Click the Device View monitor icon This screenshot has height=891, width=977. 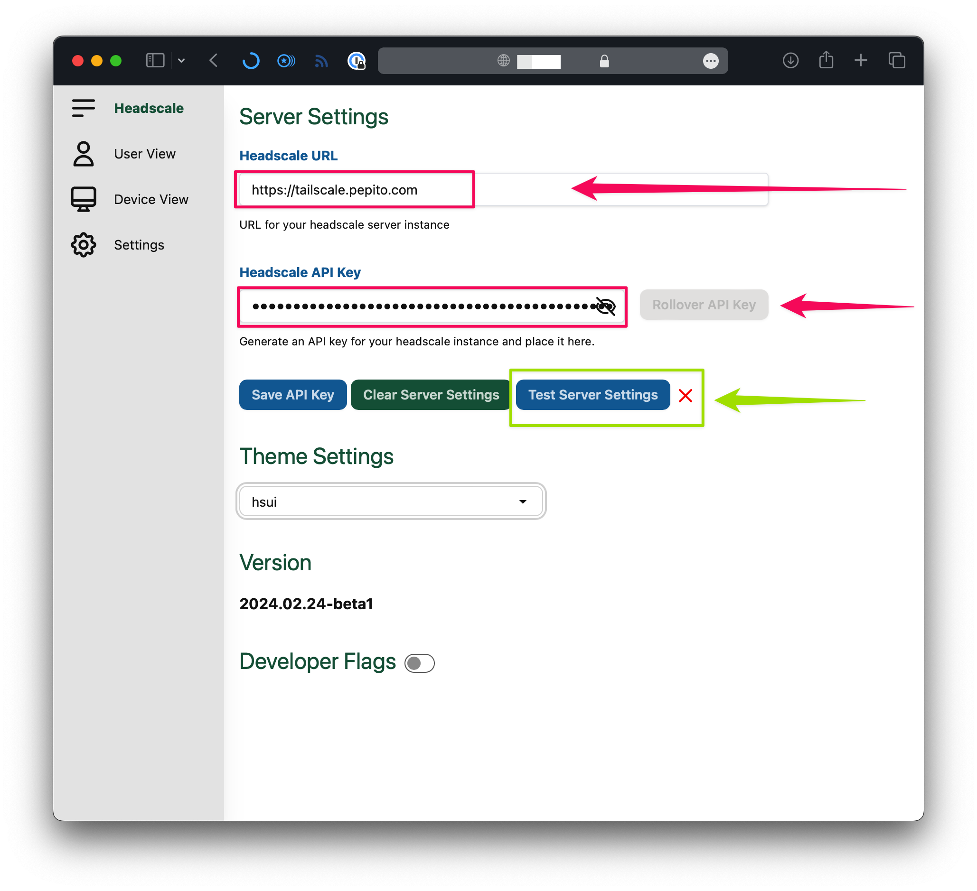pos(84,199)
